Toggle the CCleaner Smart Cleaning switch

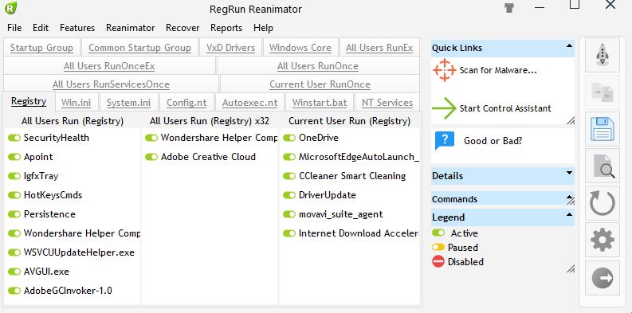point(289,176)
